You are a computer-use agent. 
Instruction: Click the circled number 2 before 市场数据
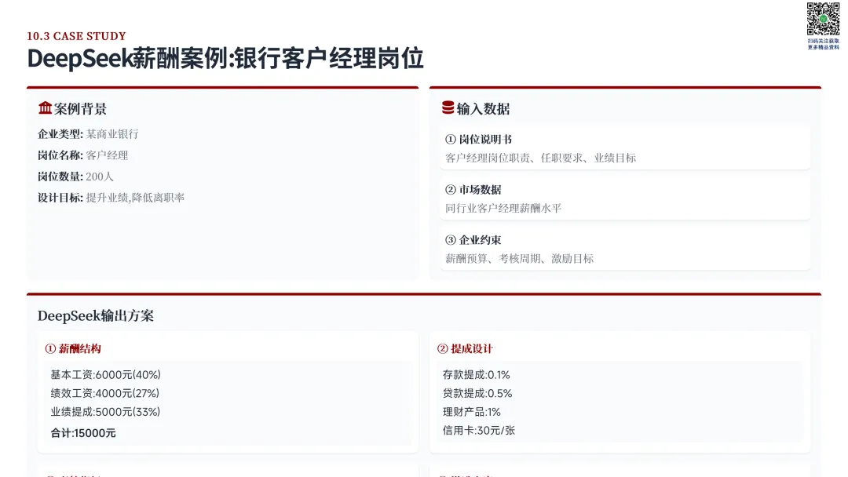coord(451,190)
